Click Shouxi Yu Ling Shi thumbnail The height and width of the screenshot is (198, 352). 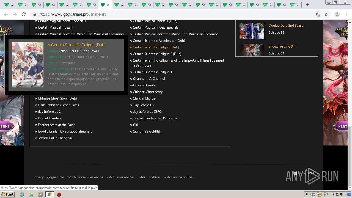[252, 50]
